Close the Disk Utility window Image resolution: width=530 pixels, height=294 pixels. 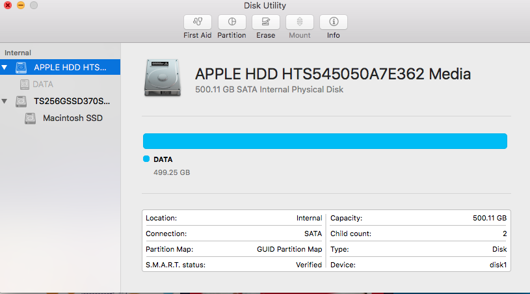(x=7, y=5)
